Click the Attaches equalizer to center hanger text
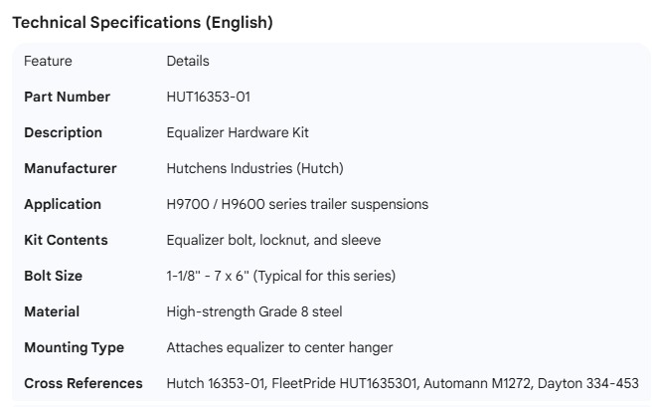This screenshot has height=407, width=657. pos(279,347)
